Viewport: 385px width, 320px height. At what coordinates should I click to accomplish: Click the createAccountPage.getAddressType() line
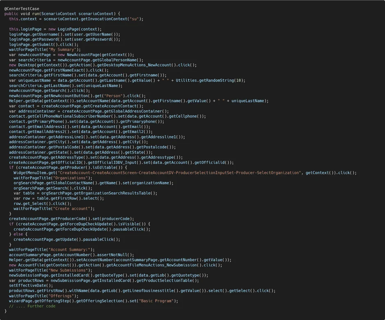(96, 158)
